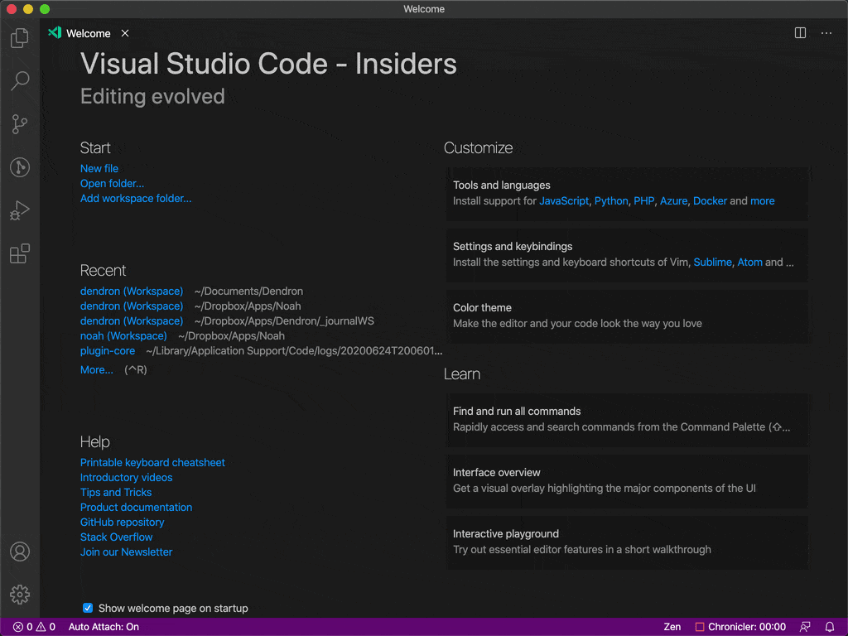Open the Extensions view
The height and width of the screenshot is (636, 848).
pos(20,253)
